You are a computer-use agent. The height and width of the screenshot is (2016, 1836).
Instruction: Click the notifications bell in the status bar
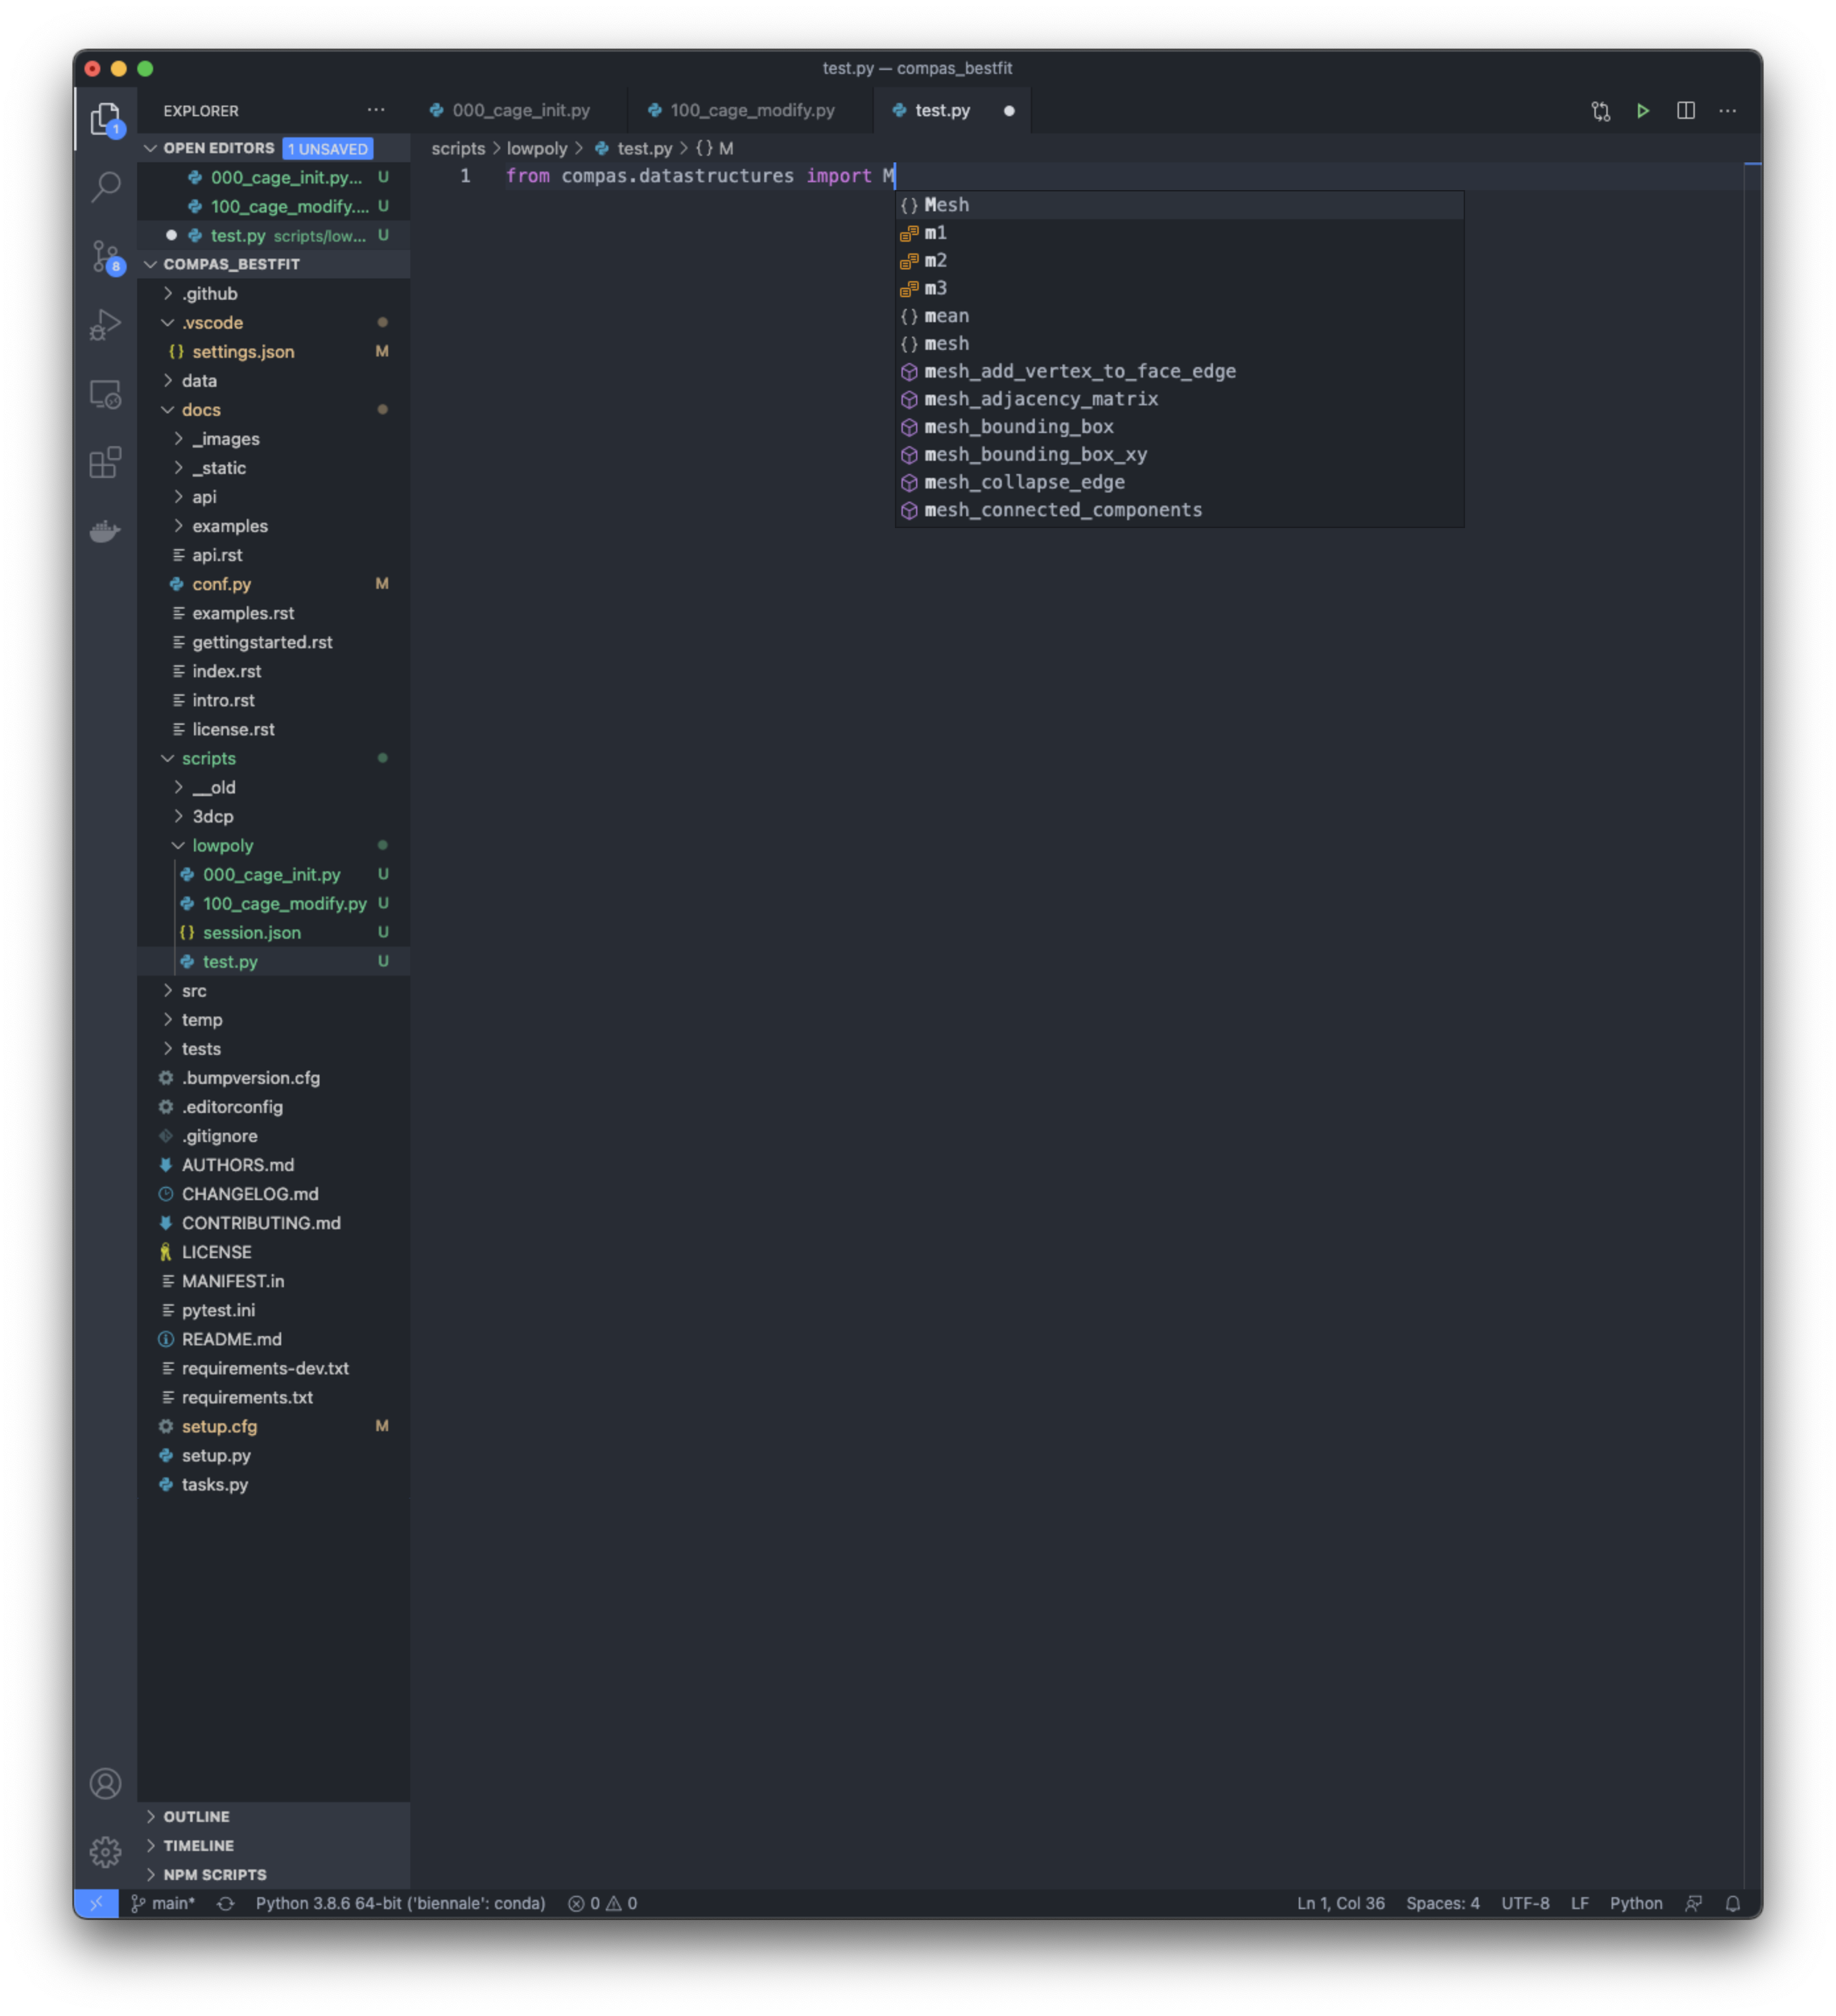coord(1733,1903)
